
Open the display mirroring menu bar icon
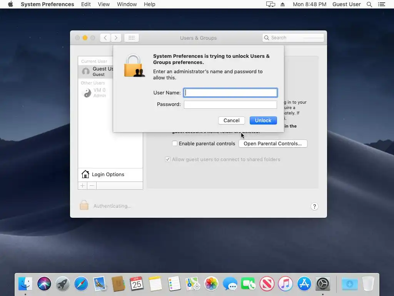tap(270, 4)
